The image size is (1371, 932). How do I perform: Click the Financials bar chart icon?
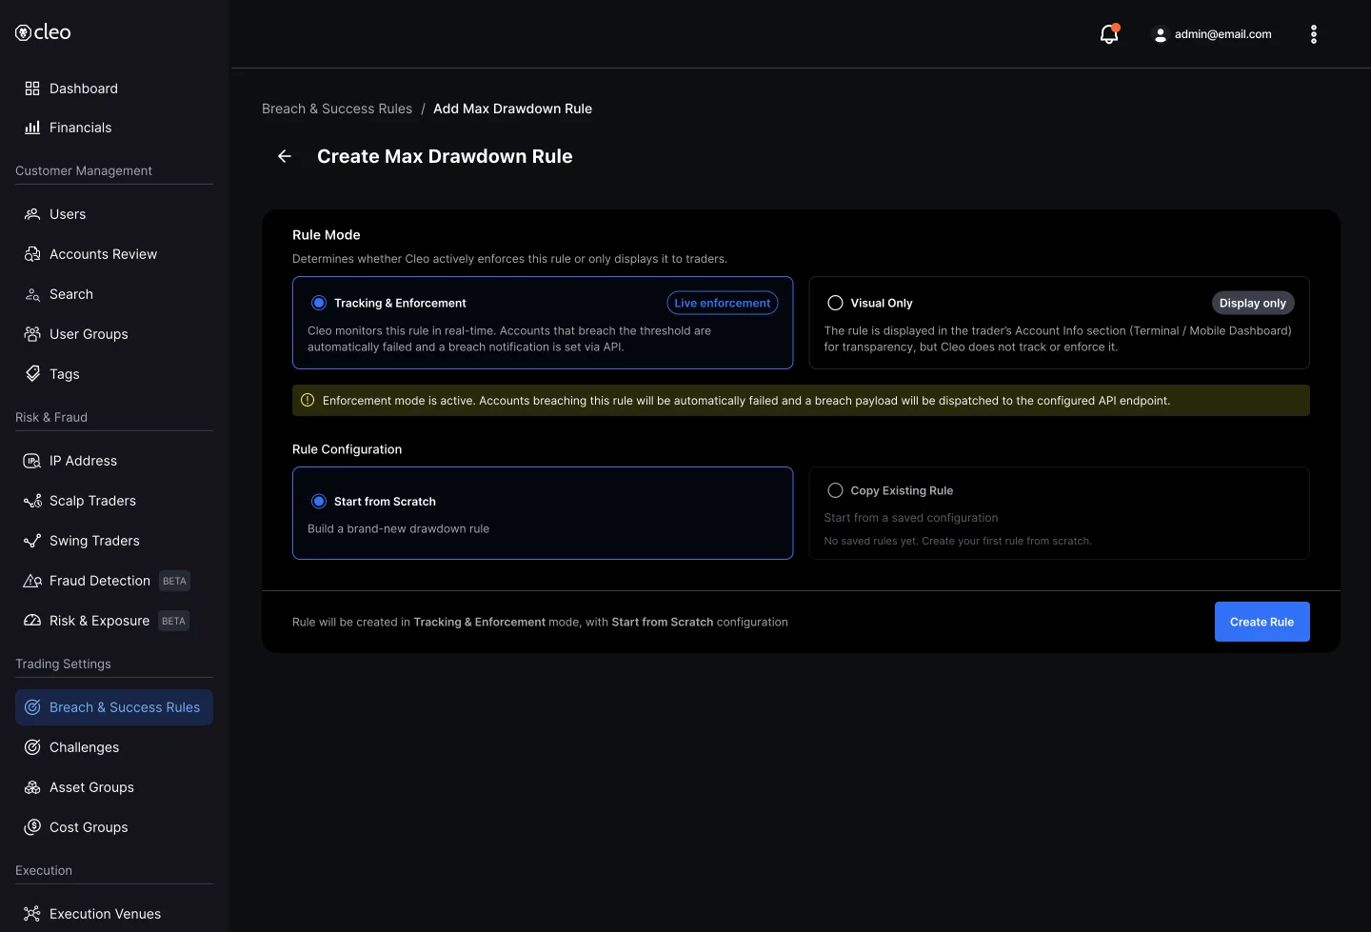coord(32,128)
